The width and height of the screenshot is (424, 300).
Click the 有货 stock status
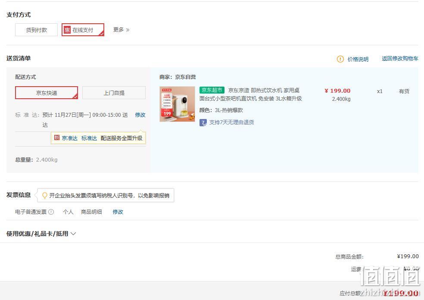pyautogui.click(x=404, y=91)
